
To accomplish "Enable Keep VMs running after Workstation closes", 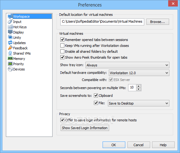I will pos(62,46).
